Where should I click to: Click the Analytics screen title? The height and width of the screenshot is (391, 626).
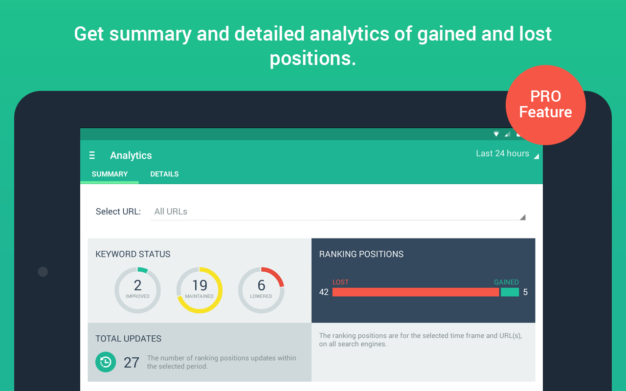(x=131, y=155)
